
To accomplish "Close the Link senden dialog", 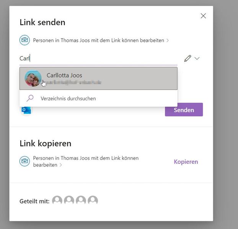I will 203,16.
